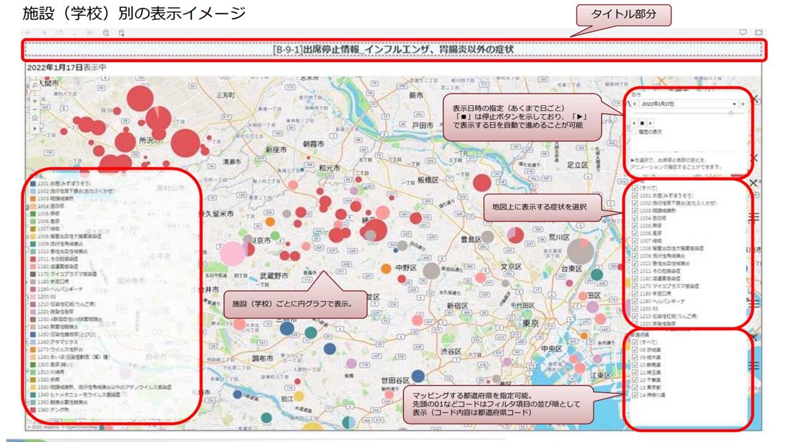The height and width of the screenshot is (442, 785).
Task: Go to next date with > arrow
Action: [x=743, y=104]
